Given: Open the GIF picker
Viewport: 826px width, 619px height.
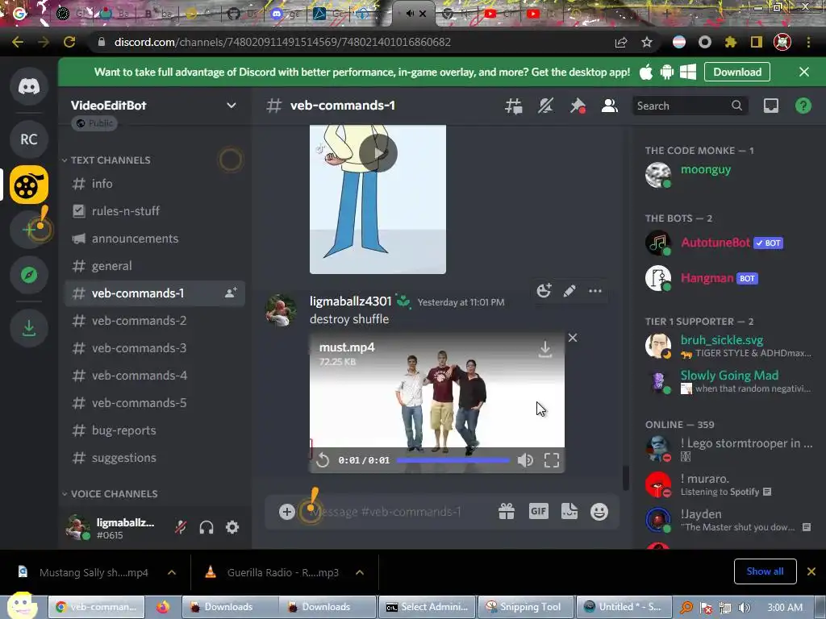Looking at the screenshot, I should pos(538,512).
